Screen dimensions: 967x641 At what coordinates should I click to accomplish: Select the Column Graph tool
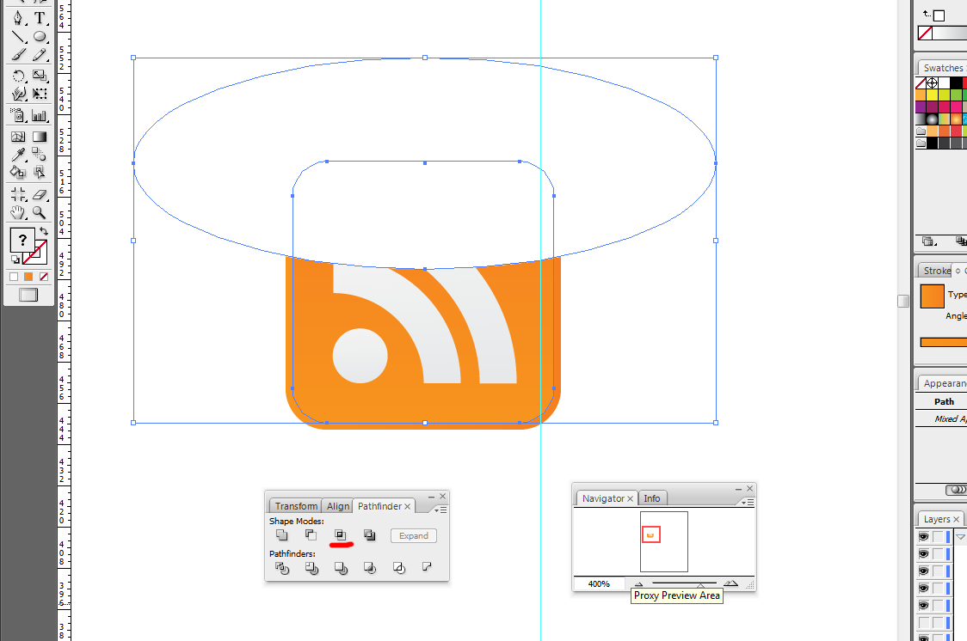[x=40, y=115]
